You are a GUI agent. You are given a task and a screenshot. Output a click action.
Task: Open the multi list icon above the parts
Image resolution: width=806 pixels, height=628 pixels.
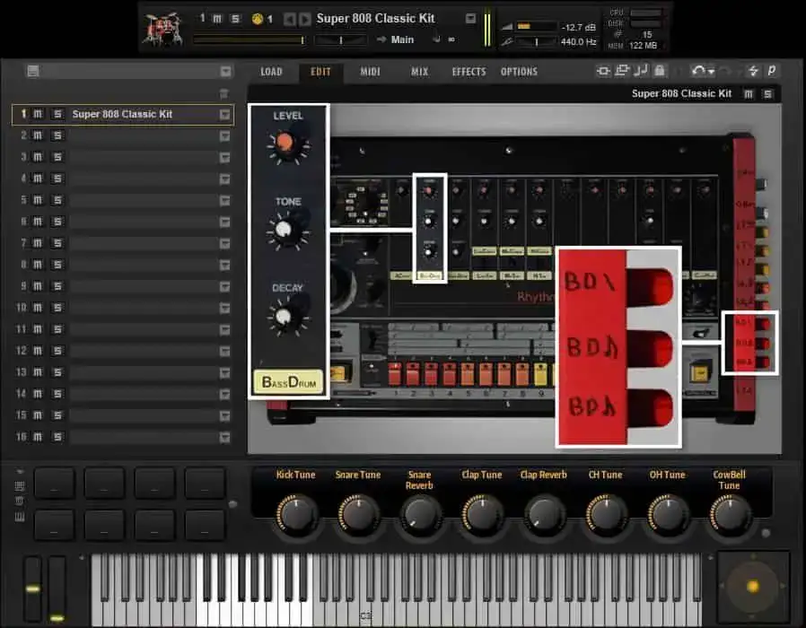tap(33, 72)
